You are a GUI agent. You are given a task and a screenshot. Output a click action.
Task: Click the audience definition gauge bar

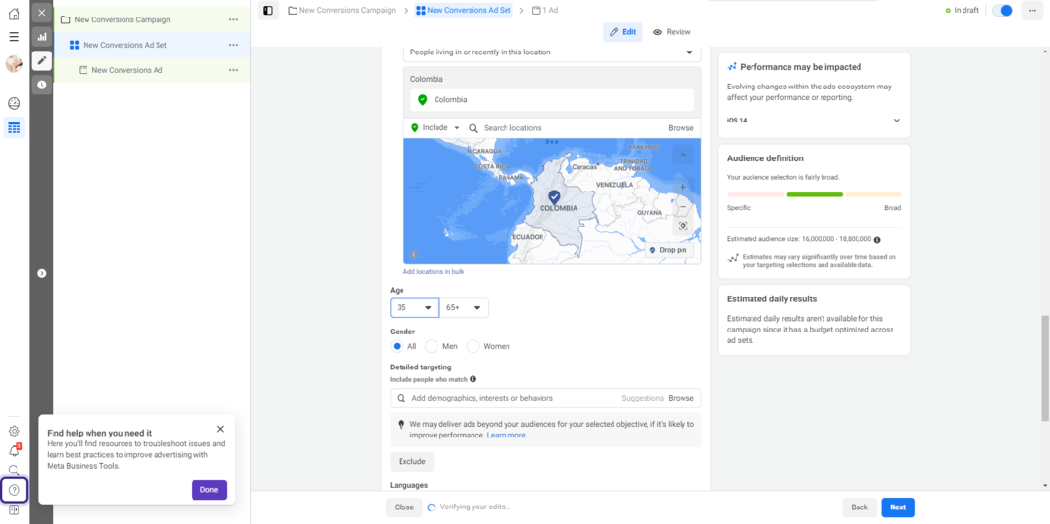click(x=814, y=194)
